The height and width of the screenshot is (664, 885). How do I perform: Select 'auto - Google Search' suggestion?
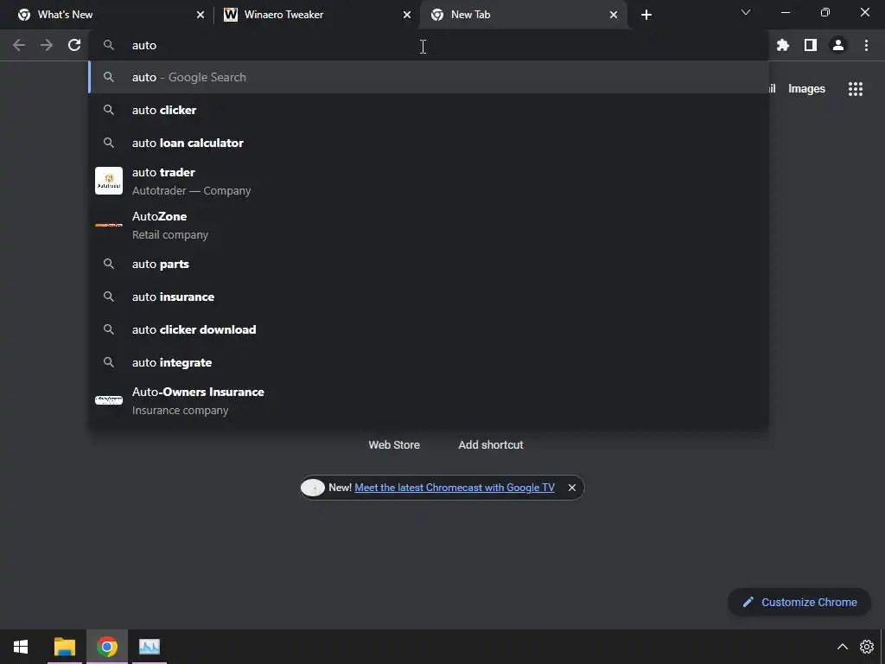pos(429,77)
